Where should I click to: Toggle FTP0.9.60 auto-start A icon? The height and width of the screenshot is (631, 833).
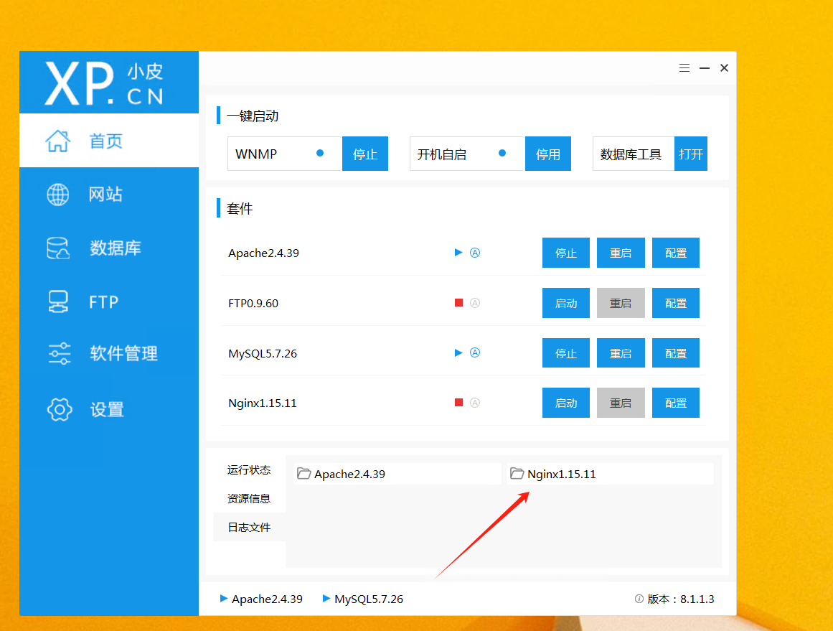[x=475, y=302]
